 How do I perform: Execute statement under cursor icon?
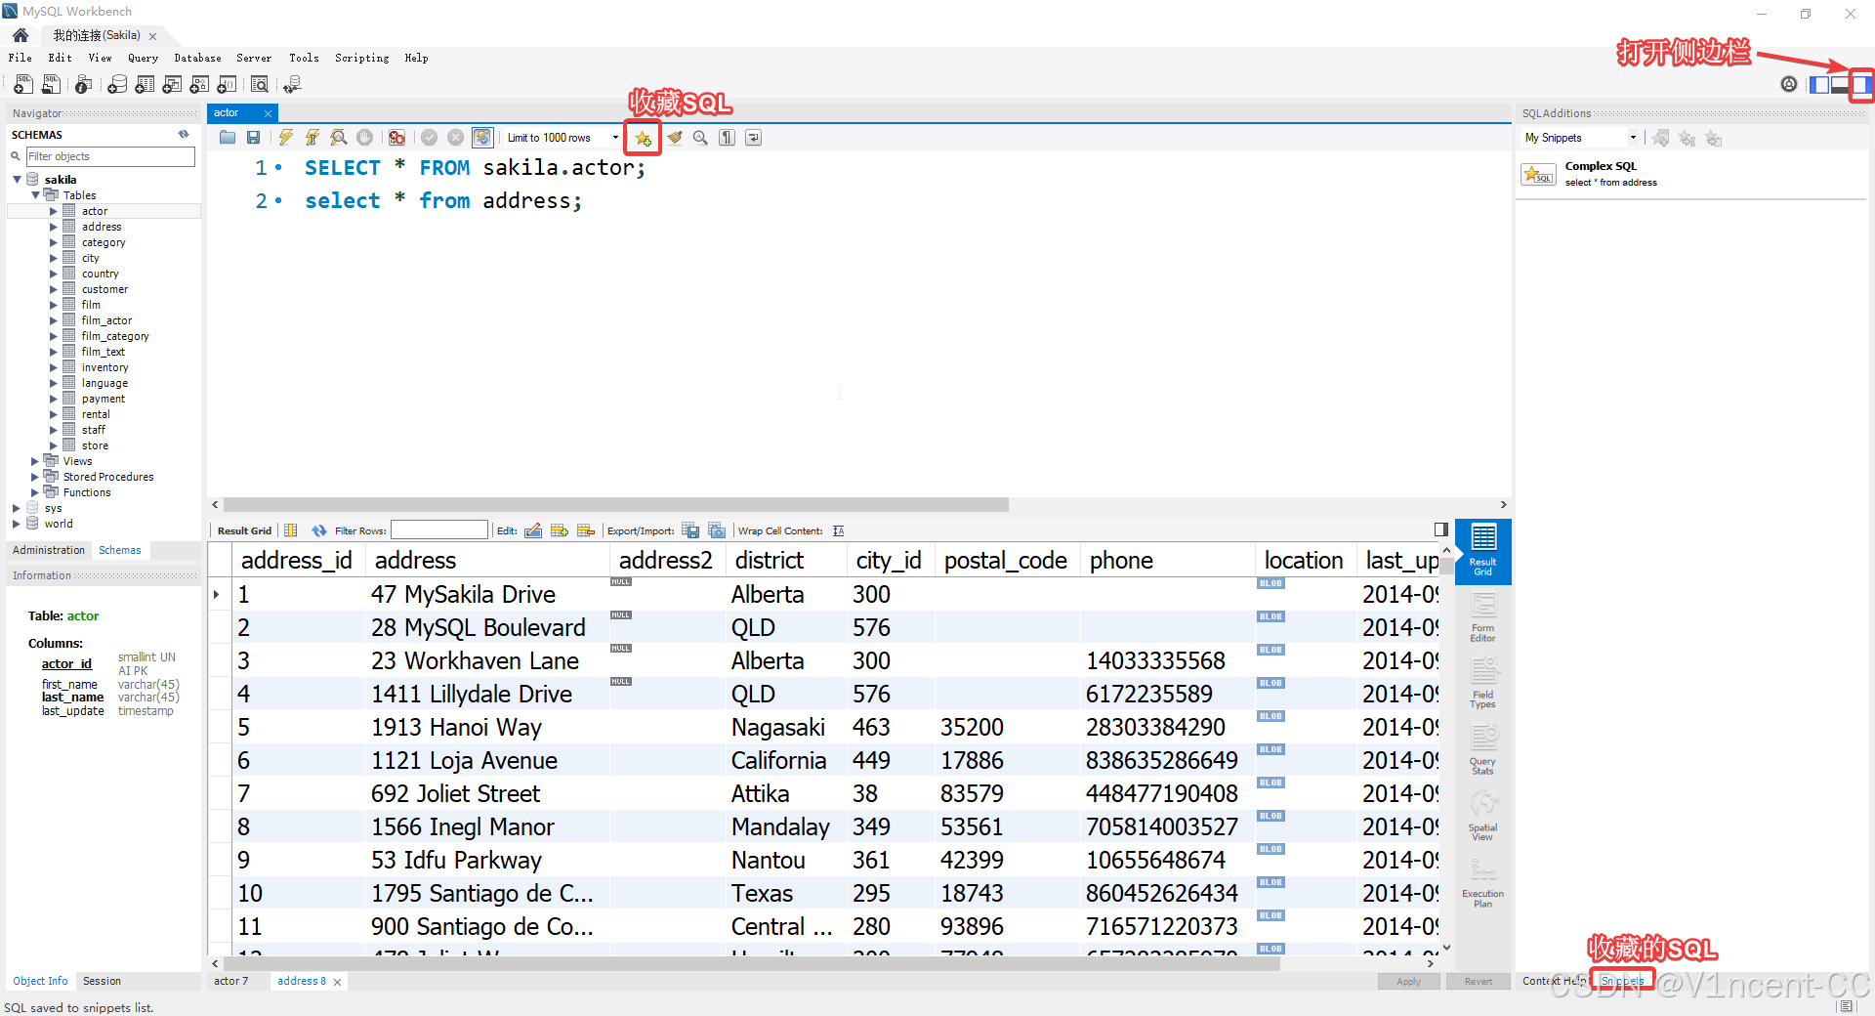312,138
